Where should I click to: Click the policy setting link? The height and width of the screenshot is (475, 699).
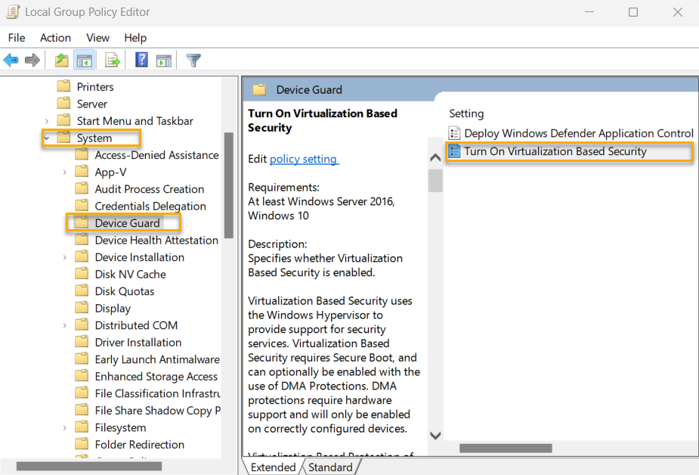click(x=304, y=159)
